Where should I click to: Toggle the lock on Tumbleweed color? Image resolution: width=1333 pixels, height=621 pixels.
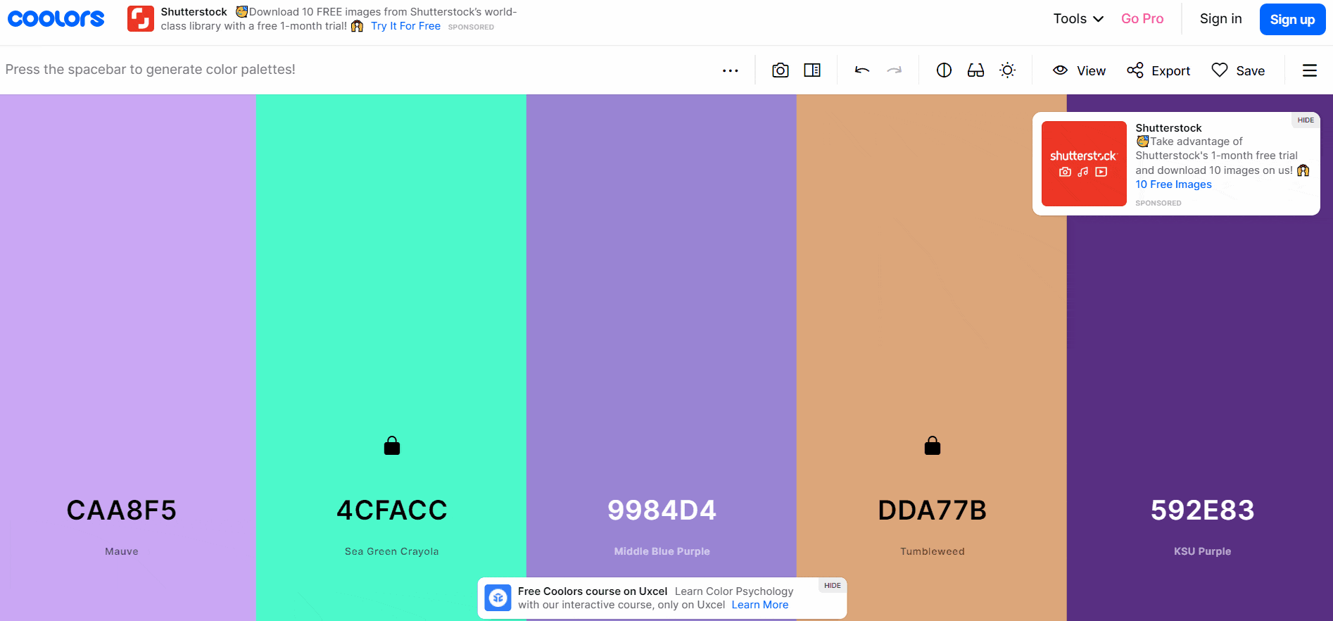tap(933, 446)
